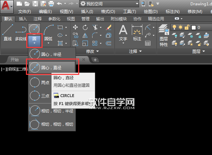Viewport: 212px width, 155px height.
Task: Expand the Arc dropdown arrow
Action: [48, 43]
